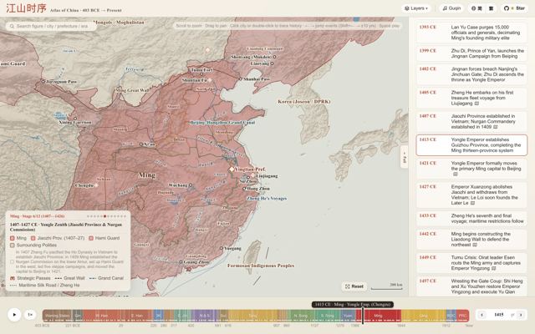The image size is (535, 334).
Task: Toggle Jiaozhi Prov. (1407–27) legend swatch
Action: 33,238
